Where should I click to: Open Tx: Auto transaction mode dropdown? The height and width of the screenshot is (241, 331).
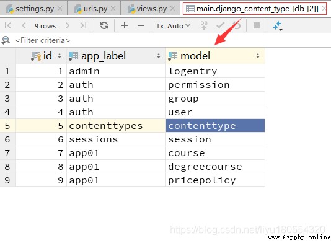(x=173, y=26)
